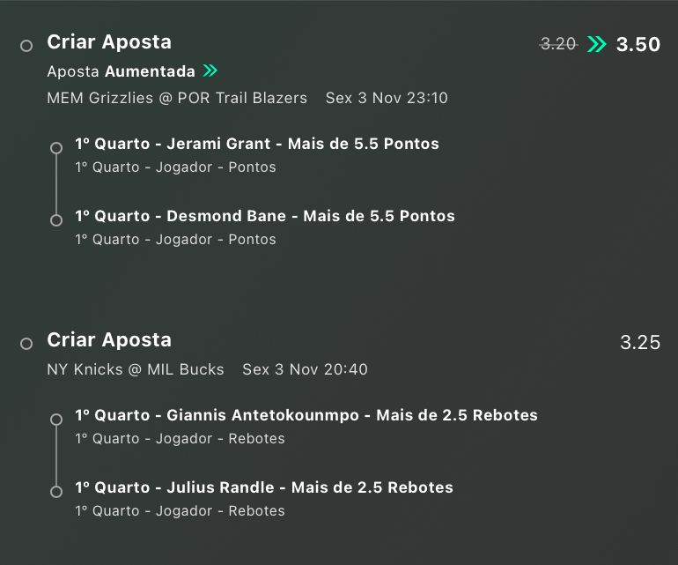678x565 pixels.
Task: Click the first Criar Aposta heading
Action: (109, 42)
